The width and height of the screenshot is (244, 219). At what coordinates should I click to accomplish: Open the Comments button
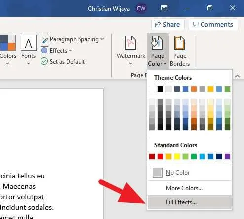[213, 24]
